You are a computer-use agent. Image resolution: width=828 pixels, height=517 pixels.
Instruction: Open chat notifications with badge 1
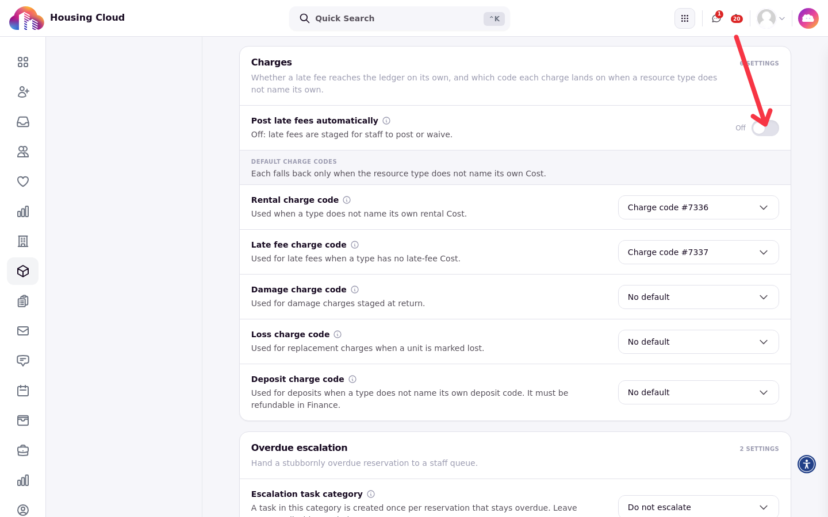tap(716, 18)
